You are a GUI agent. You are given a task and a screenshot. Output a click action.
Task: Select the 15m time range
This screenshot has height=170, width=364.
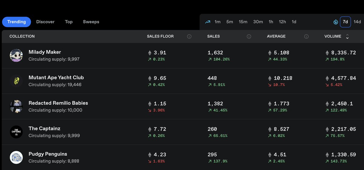243,22
